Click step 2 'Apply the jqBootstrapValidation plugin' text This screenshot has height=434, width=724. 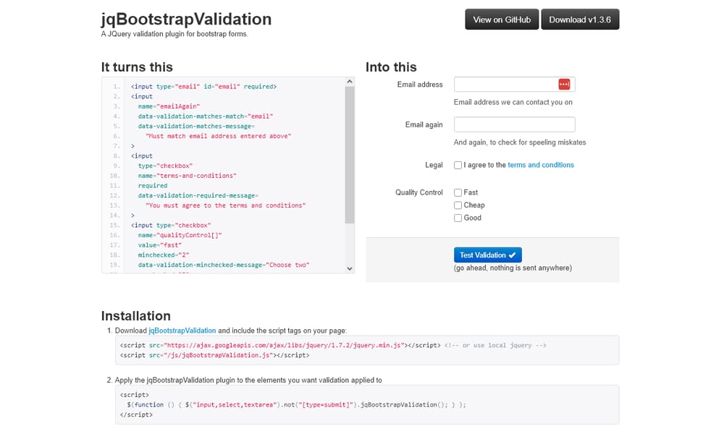(x=248, y=380)
